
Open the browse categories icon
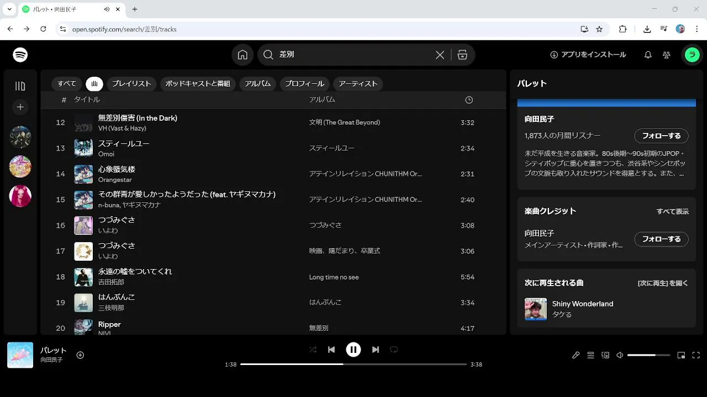pos(463,55)
